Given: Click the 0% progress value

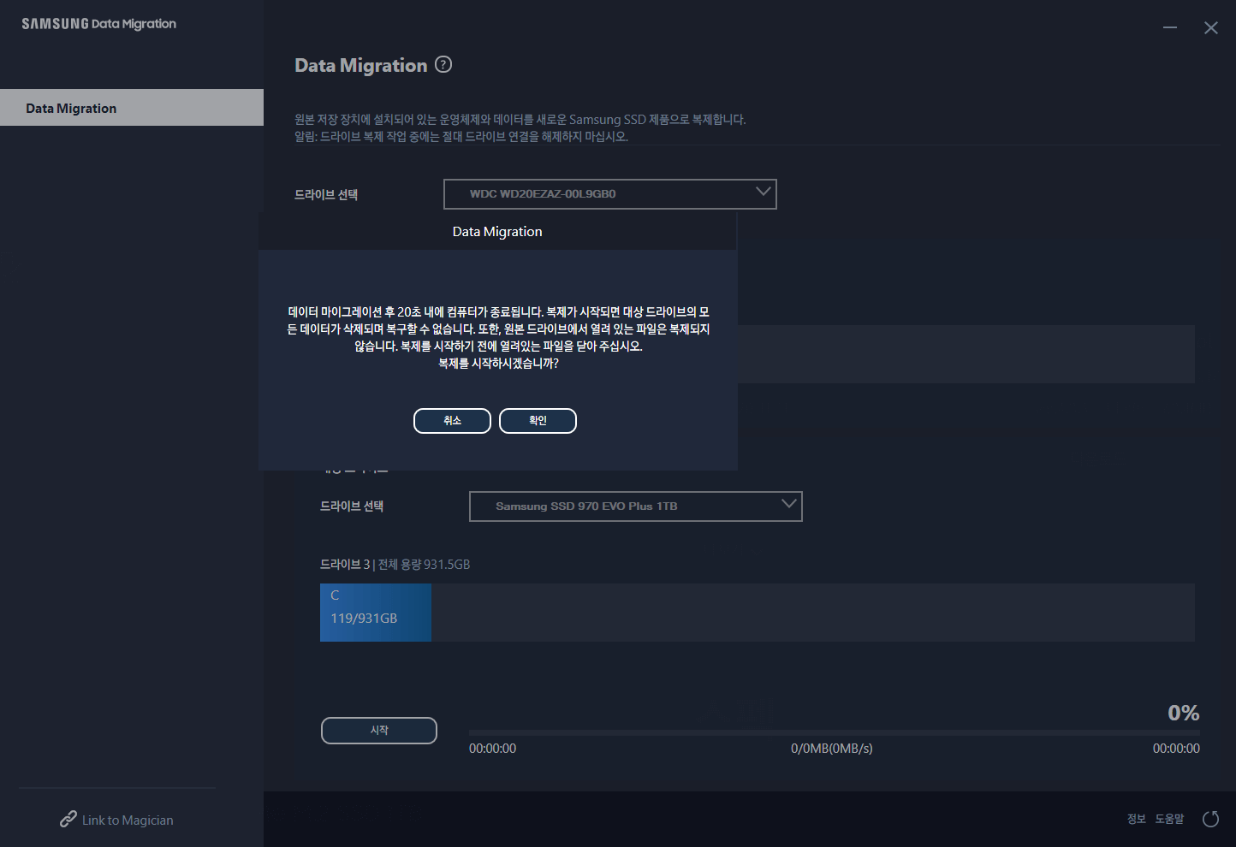Looking at the screenshot, I should 1184,713.
